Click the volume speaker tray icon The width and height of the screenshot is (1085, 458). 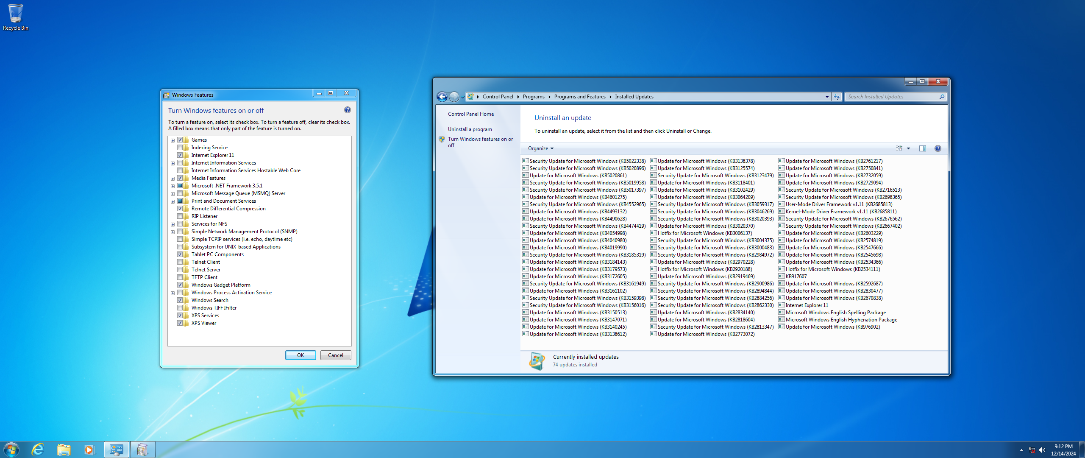tap(1042, 450)
